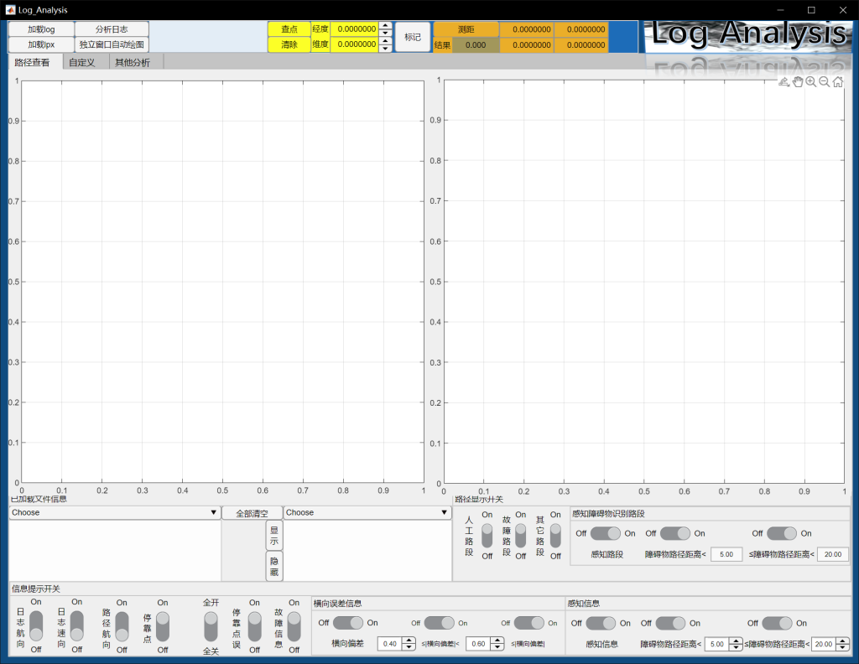Image resolution: width=859 pixels, height=664 pixels.
Task: Click the zoom out magnifier icon
Action: coord(824,81)
